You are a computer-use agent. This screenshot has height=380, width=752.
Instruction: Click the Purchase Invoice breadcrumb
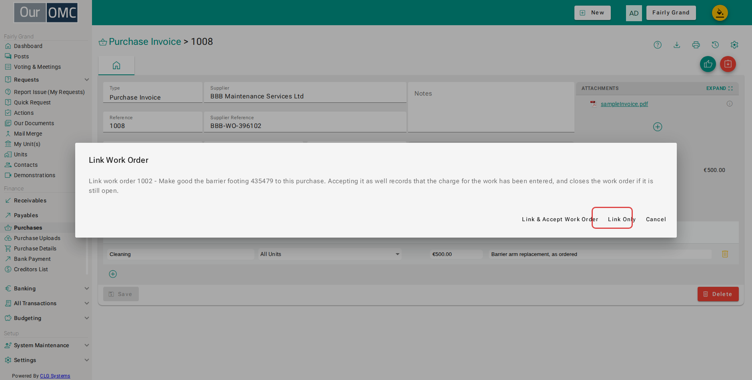[x=145, y=42]
